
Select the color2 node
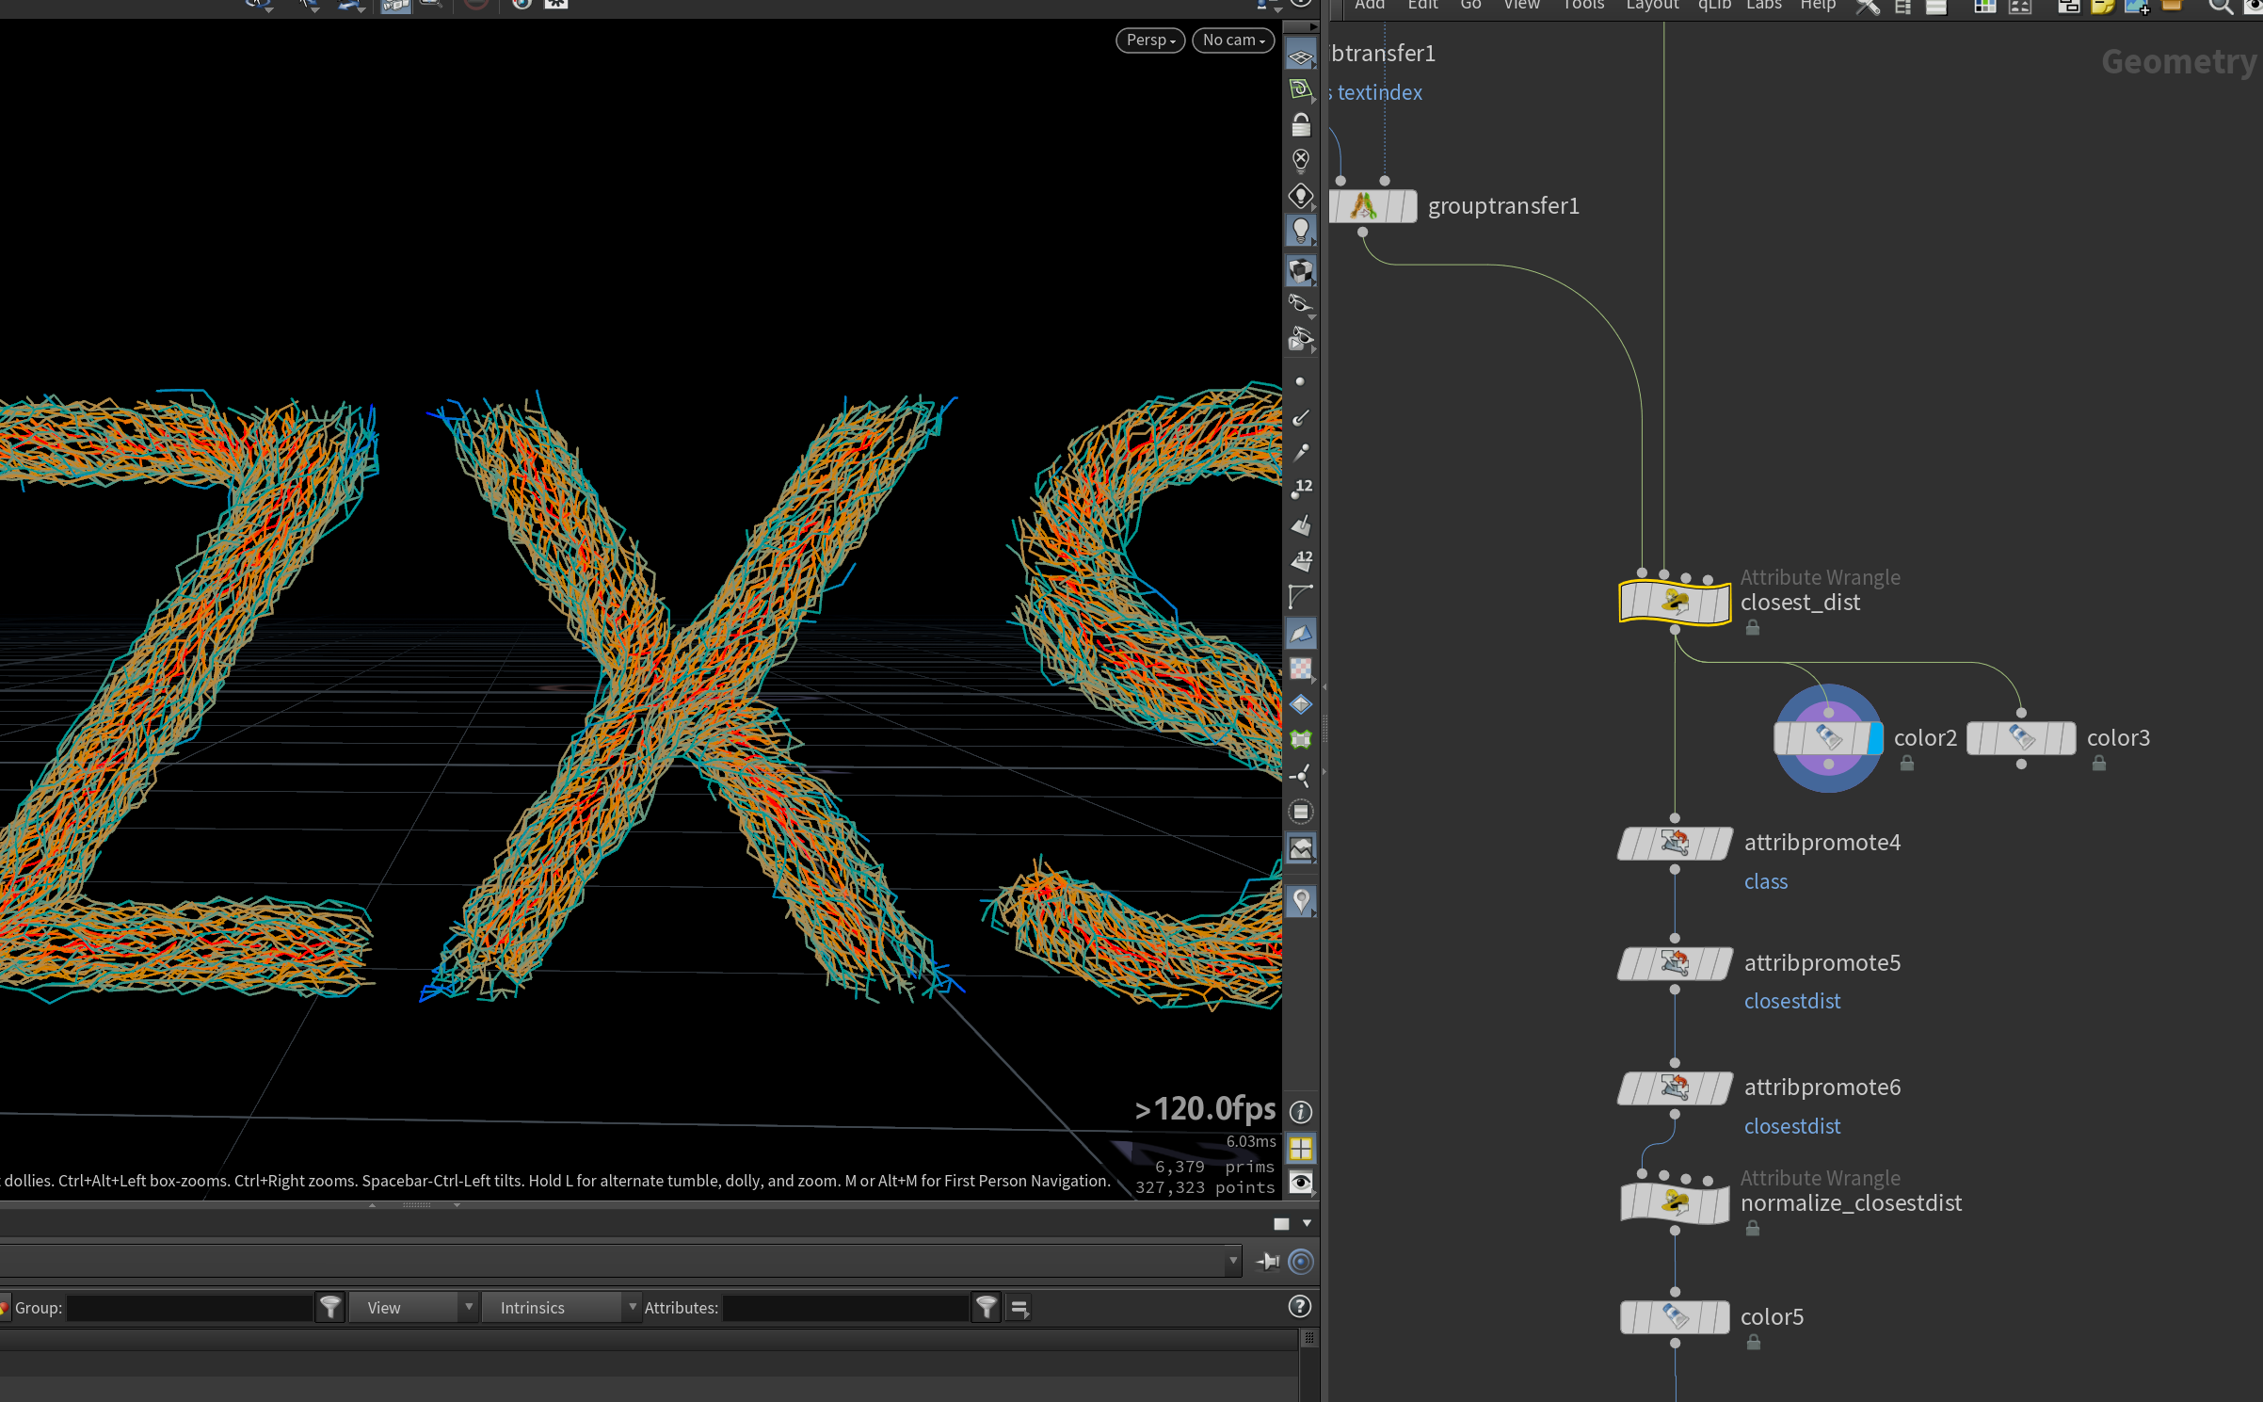click(x=1827, y=738)
